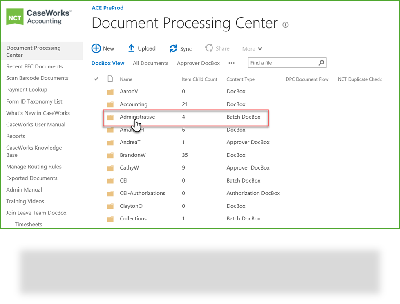This screenshot has height=304, width=400.
Task: Open the BrandonW folder icon
Action: [x=110, y=155]
